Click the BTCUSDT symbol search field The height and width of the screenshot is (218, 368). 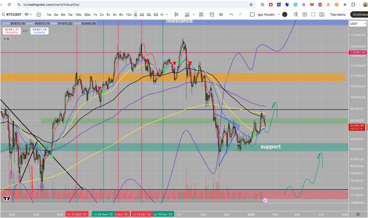11,15
